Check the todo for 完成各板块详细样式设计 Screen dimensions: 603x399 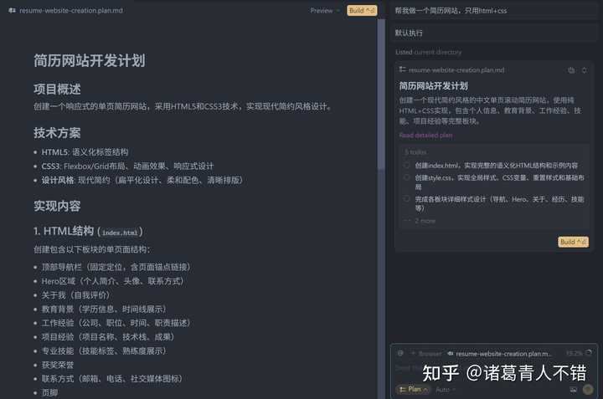pyautogui.click(x=406, y=199)
